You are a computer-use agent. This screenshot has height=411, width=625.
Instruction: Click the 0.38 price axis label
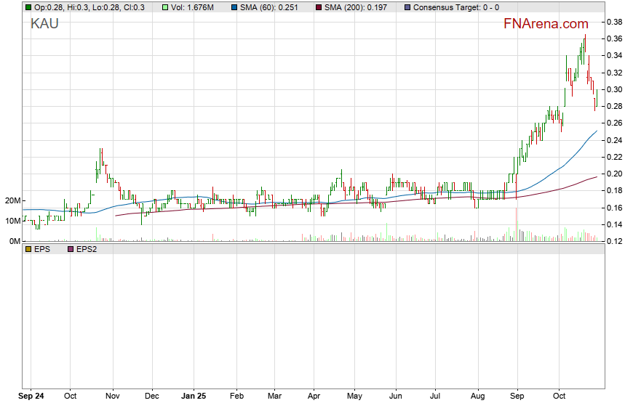(x=615, y=22)
